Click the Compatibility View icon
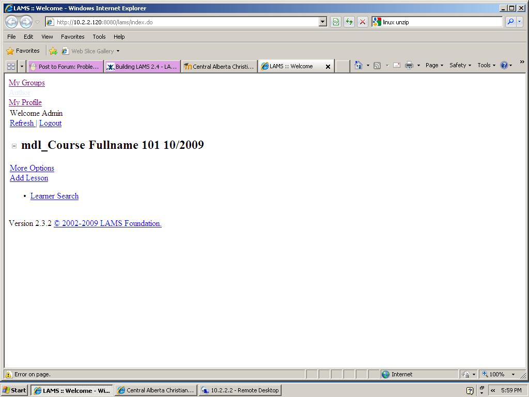This screenshot has height=397, width=529. point(336,22)
